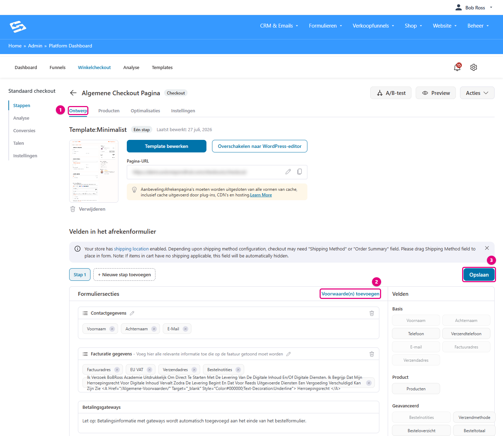
Task: Delete the Contactgegevens section
Action: coord(372,313)
